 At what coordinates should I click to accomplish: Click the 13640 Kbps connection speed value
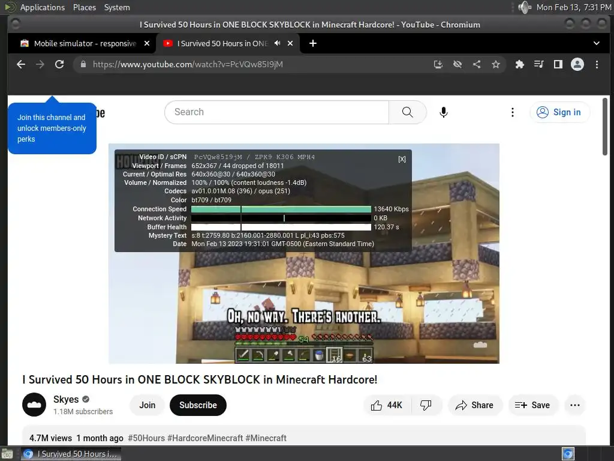[391, 209]
